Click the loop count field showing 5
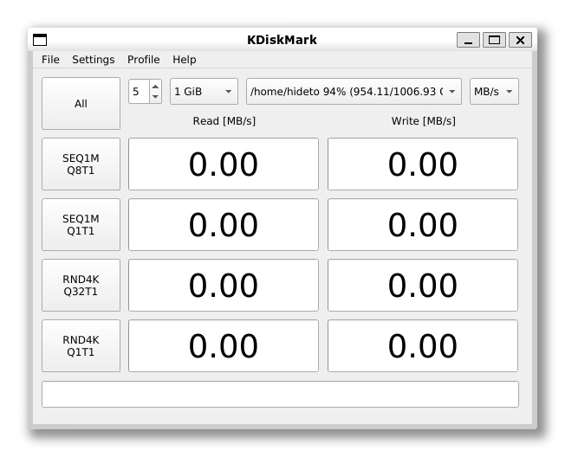 tap(140, 92)
